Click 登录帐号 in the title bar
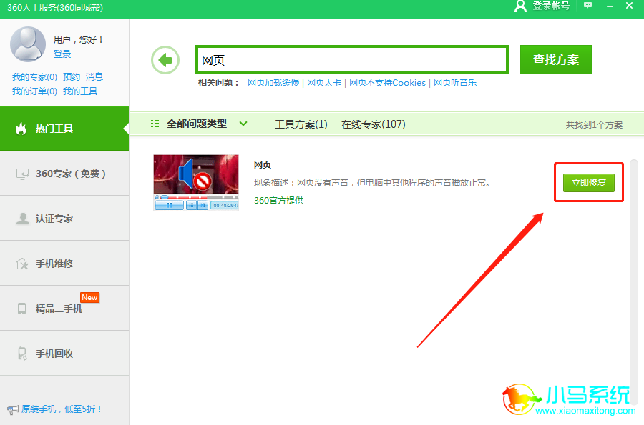The height and width of the screenshot is (425, 644). (x=551, y=6)
